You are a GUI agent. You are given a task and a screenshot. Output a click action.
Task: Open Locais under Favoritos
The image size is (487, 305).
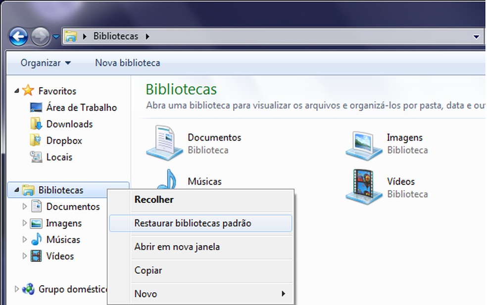pos(59,157)
